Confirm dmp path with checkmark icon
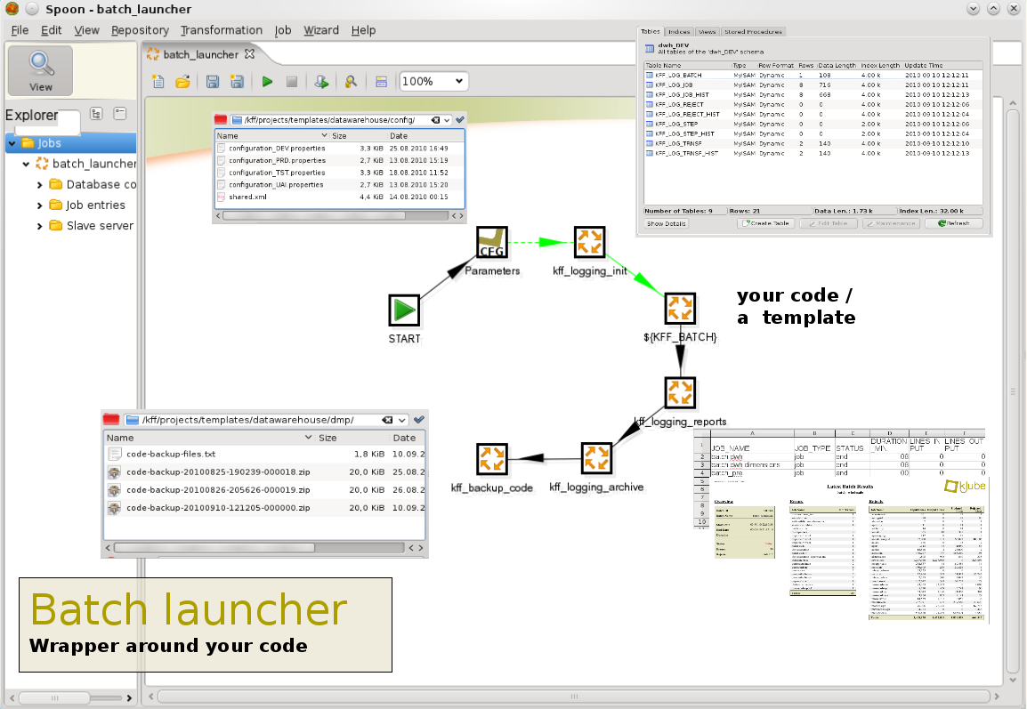This screenshot has height=709, width=1027. tap(419, 420)
